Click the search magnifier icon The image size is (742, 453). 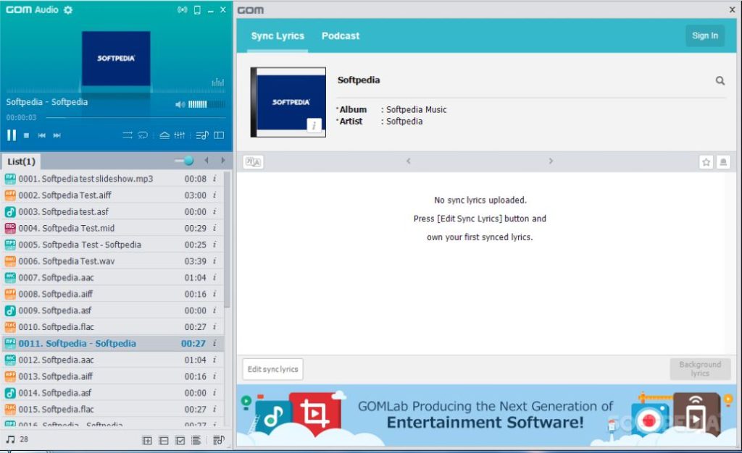click(720, 81)
